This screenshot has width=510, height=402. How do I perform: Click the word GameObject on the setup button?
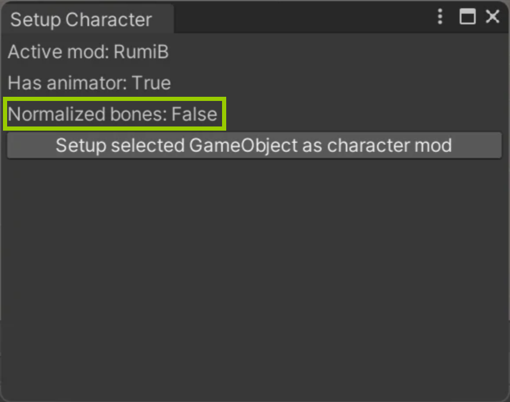(x=243, y=145)
